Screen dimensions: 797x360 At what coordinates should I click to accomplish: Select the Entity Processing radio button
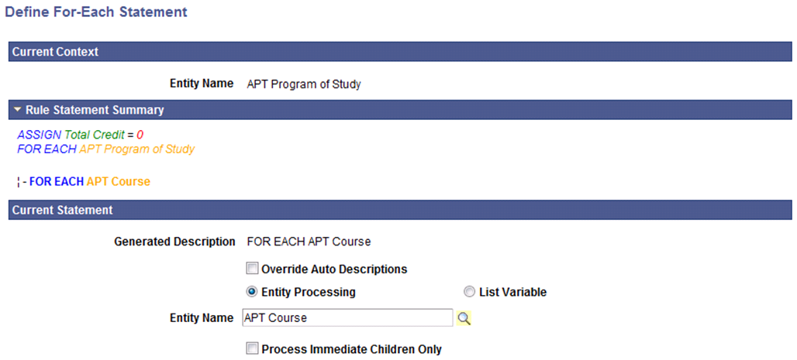(x=252, y=292)
